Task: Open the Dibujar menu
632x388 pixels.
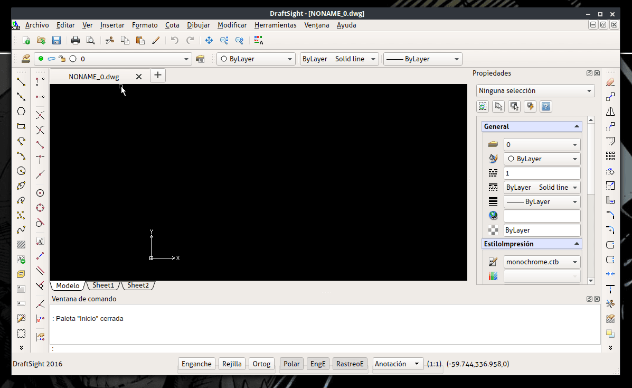Action: [x=198, y=25]
